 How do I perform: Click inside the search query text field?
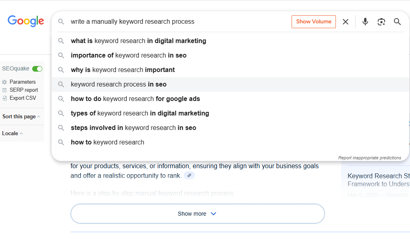point(177,22)
